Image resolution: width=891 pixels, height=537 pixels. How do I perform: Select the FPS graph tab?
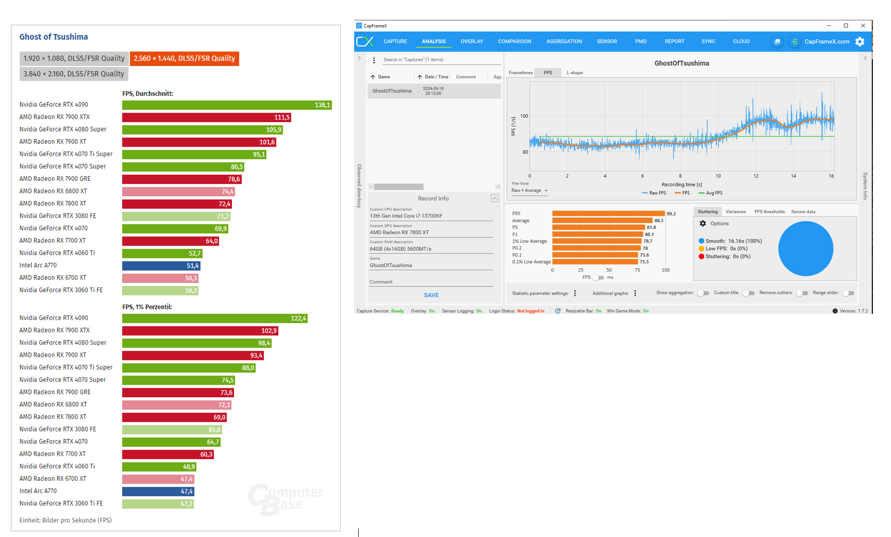point(548,73)
